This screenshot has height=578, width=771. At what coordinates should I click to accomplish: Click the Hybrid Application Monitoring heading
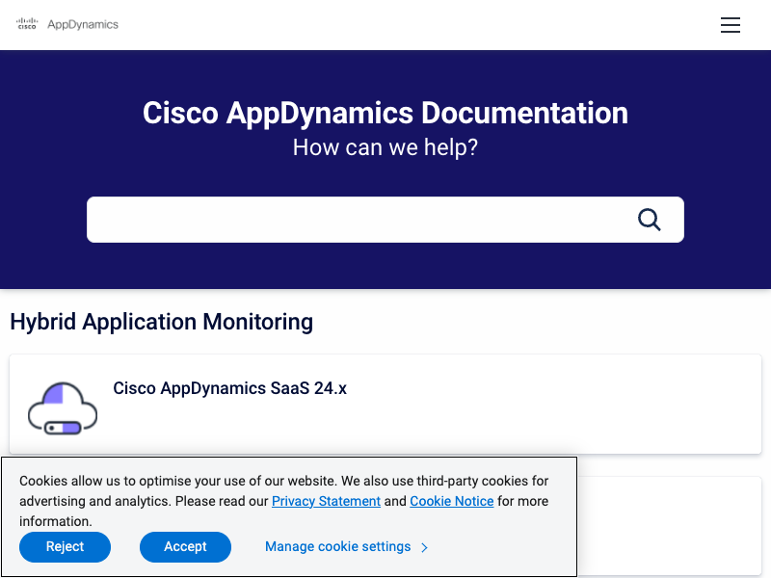point(161,322)
